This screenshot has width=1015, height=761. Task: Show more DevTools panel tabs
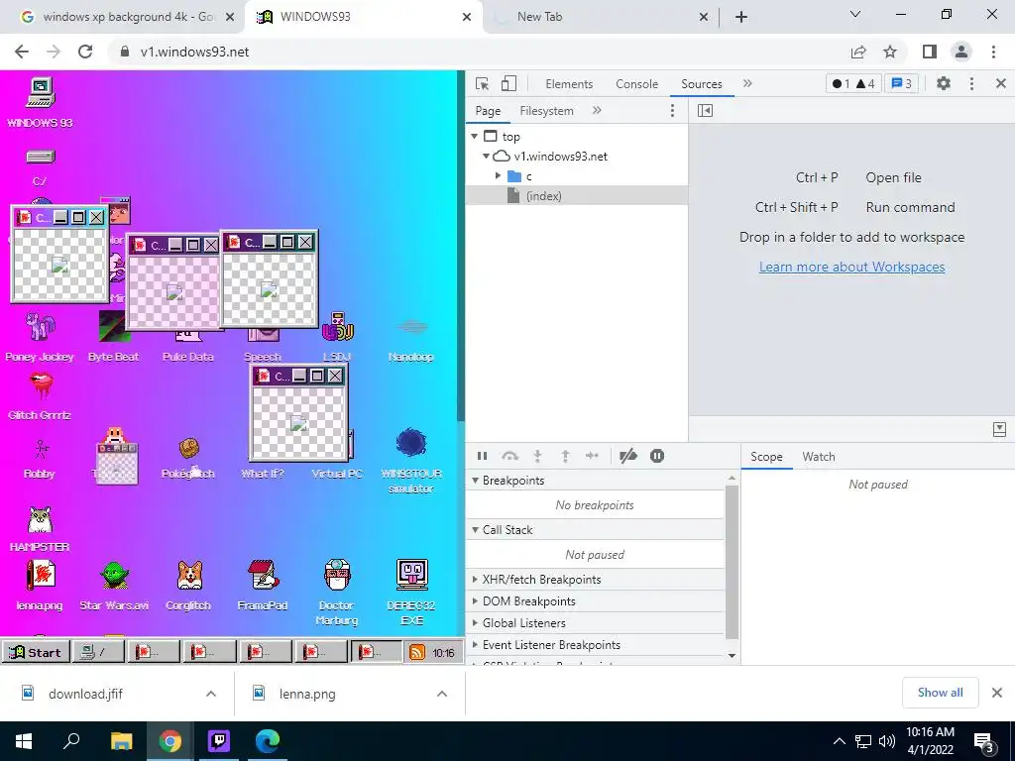(x=747, y=83)
